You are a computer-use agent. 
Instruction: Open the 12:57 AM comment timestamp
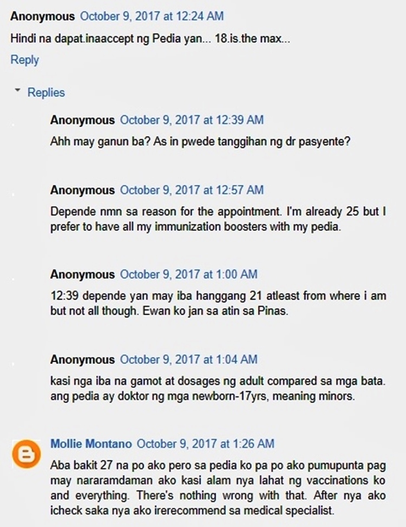click(192, 190)
